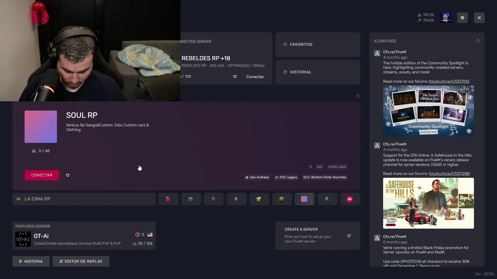Open the Create a Server card

318,236
